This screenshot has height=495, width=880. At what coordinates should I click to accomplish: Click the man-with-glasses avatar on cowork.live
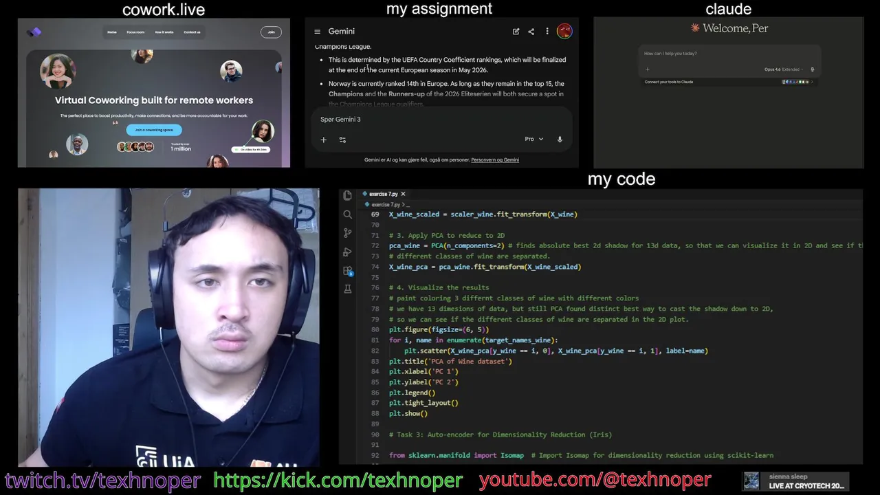click(231, 71)
